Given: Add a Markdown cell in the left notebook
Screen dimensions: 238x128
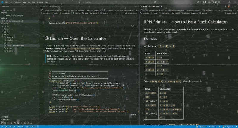Looking at the screenshot, I should pyautogui.click(x=65, y=13).
